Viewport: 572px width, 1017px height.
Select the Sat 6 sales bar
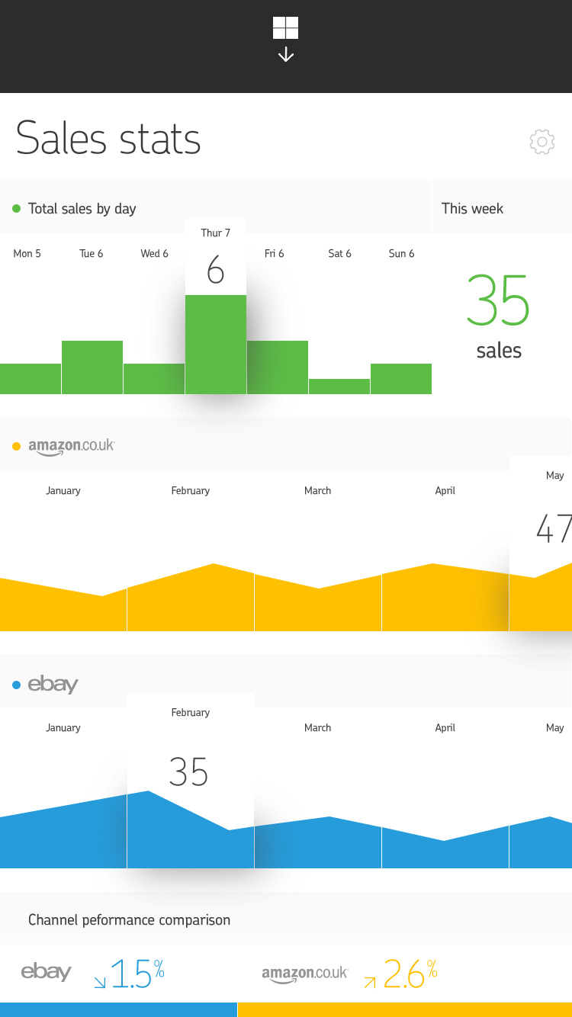(339, 386)
